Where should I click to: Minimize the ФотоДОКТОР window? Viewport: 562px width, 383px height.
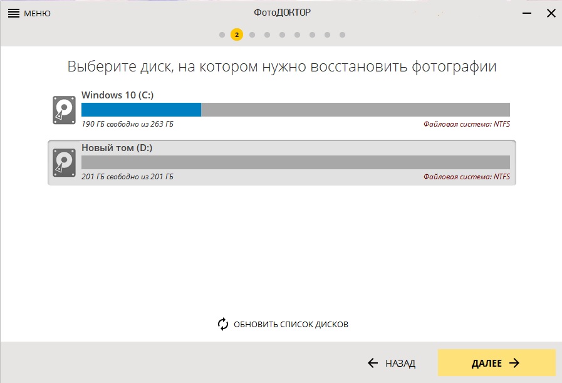(527, 13)
